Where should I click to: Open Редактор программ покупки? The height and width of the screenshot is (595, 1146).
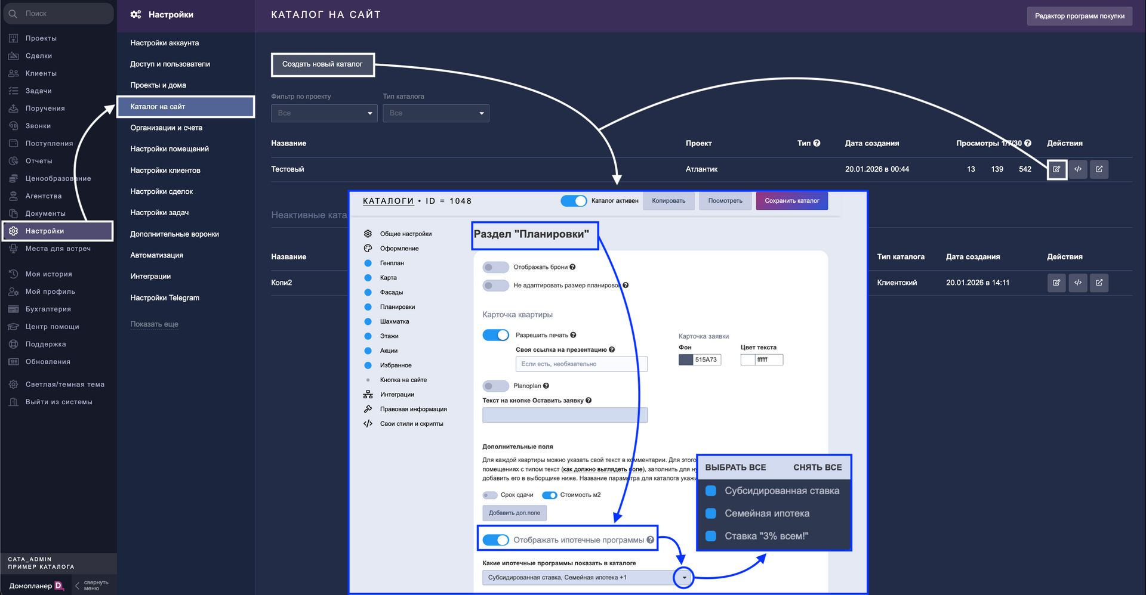pos(1079,16)
